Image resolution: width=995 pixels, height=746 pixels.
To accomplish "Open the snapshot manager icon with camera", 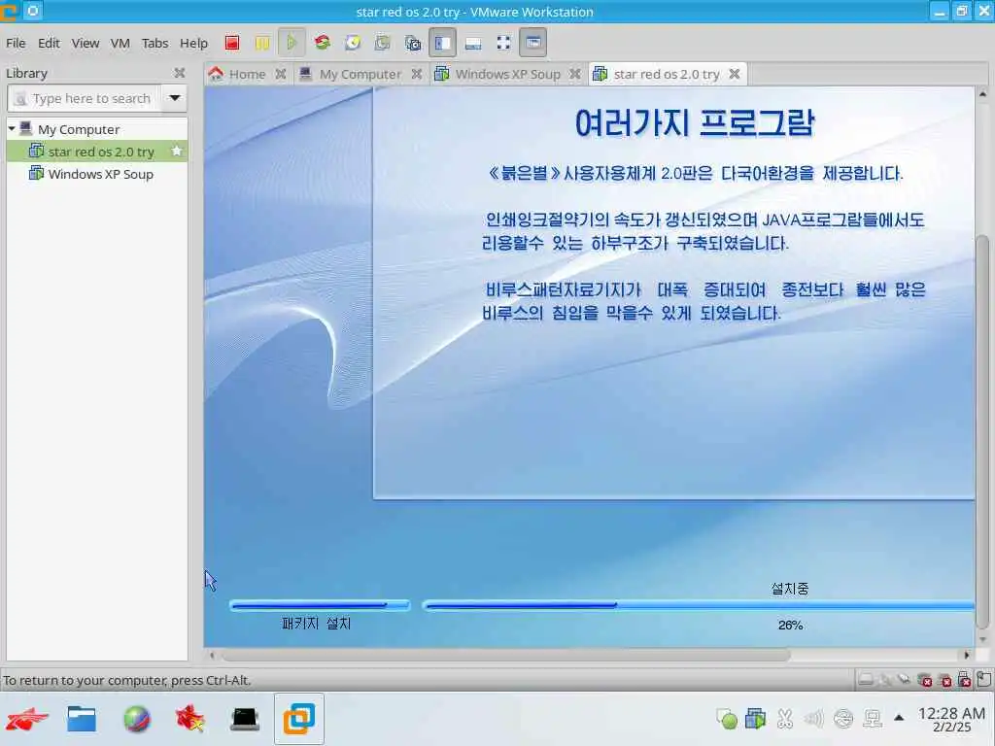I will coord(412,43).
